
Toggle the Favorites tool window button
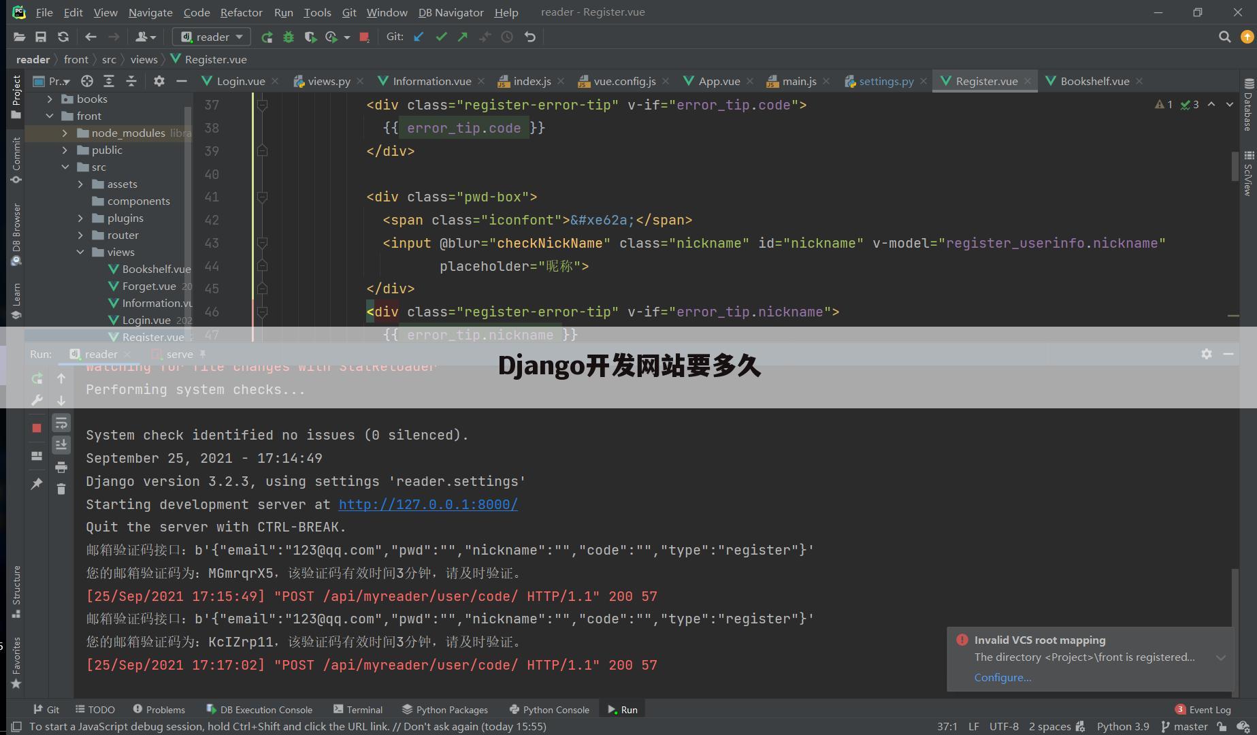pyautogui.click(x=16, y=663)
